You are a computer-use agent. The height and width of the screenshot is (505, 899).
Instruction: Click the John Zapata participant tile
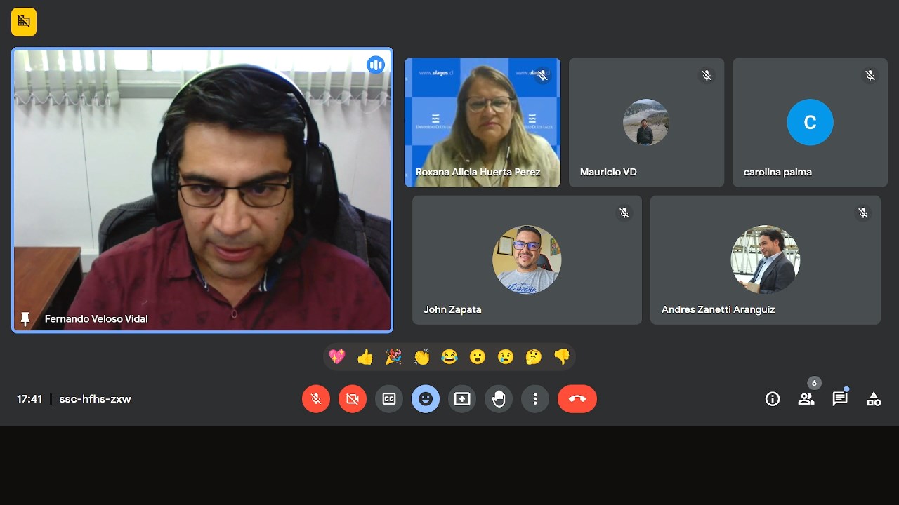pyautogui.click(x=527, y=260)
